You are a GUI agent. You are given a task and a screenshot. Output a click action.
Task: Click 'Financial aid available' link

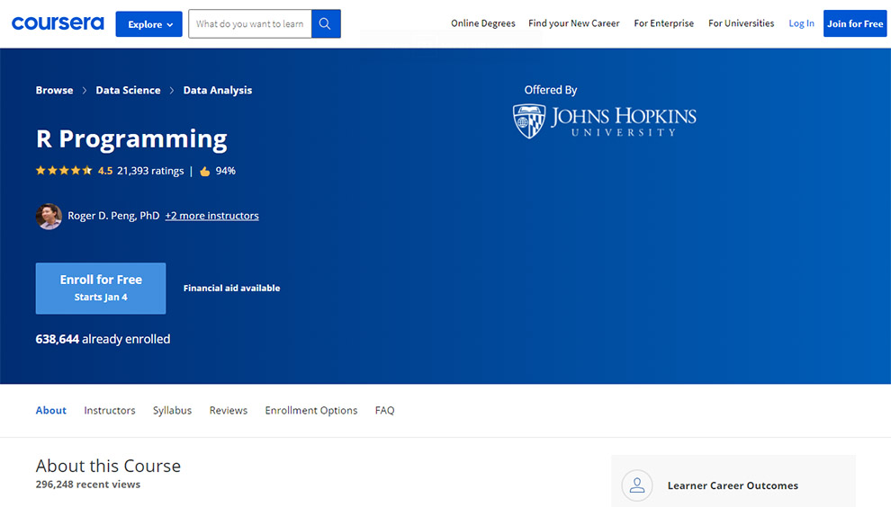point(232,288)
